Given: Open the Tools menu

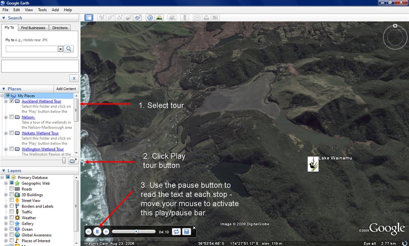Looking at the screenshot, I should [x=42, y=10].
